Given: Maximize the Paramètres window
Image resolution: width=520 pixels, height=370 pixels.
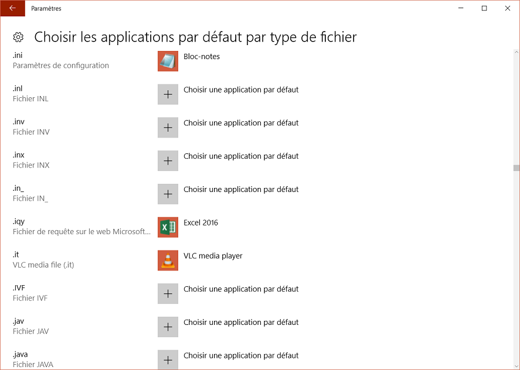Looking at the screenshot, I should click(484, 8).
